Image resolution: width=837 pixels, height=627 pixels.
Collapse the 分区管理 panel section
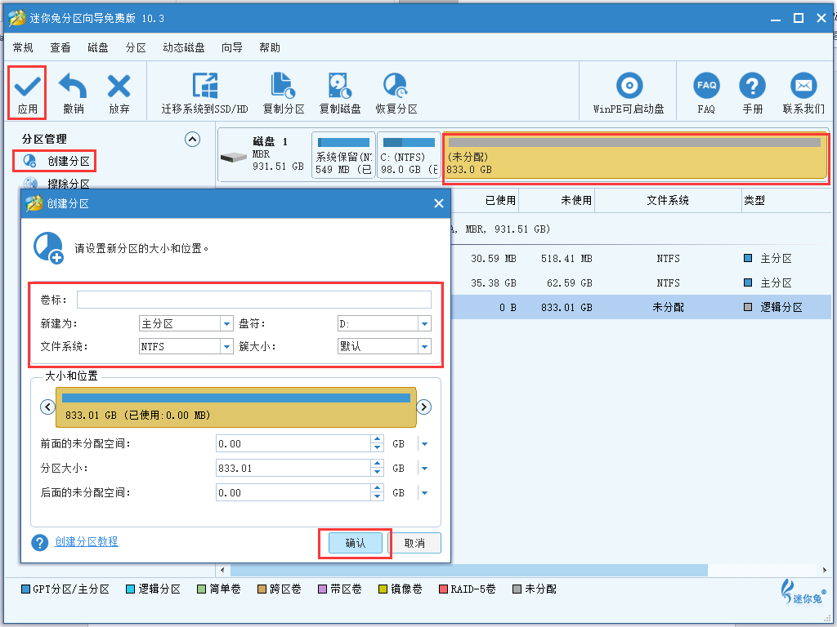pyautogui.click(x=192, y=139)
